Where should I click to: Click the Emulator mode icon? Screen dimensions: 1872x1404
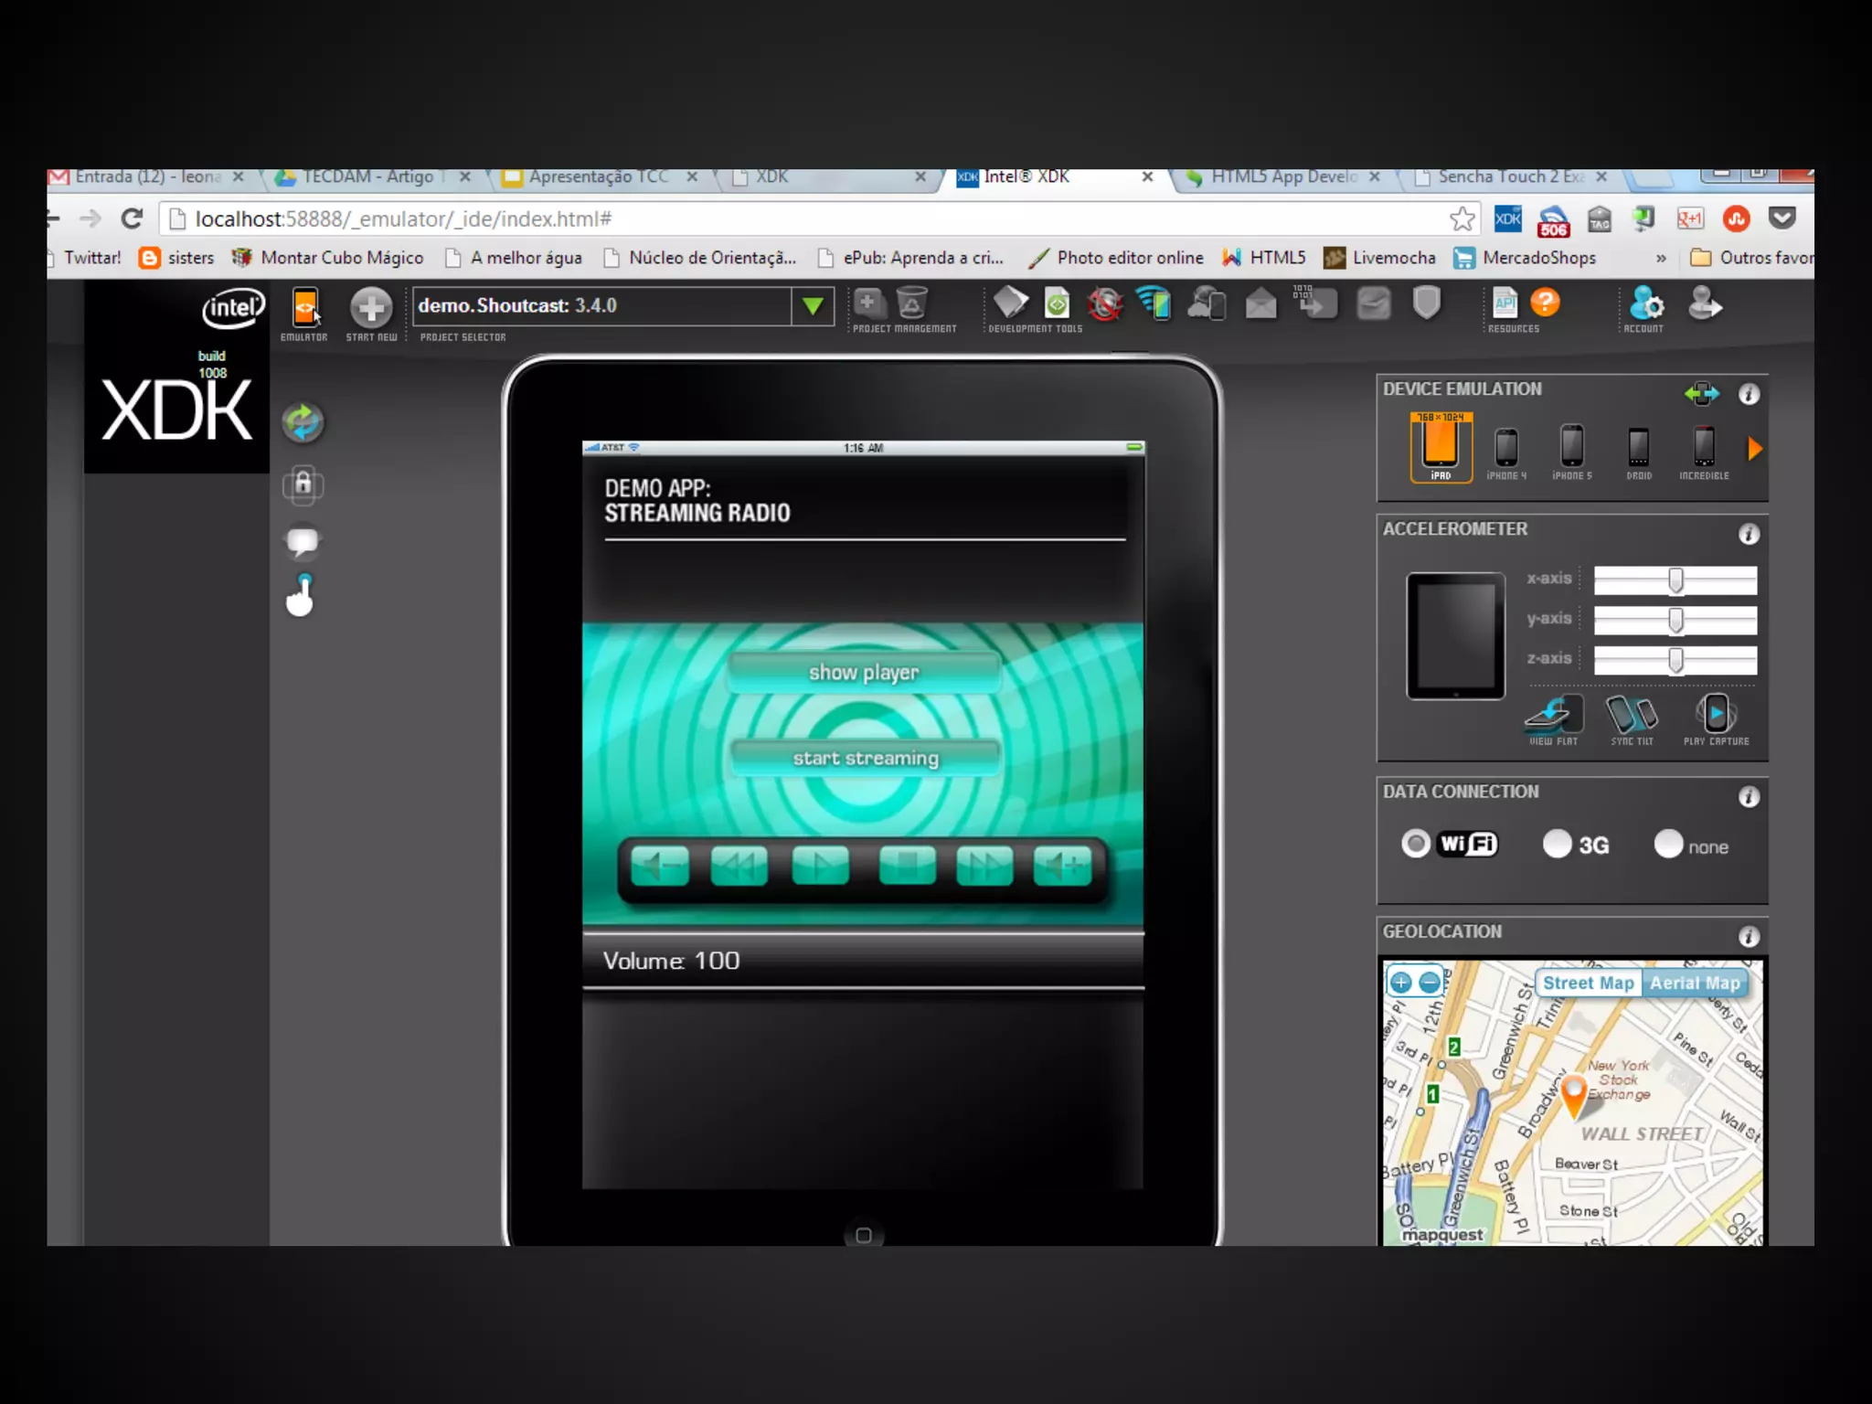coord(304,309)
